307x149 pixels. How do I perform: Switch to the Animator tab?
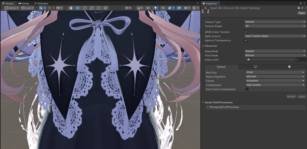(x=41, y=3)
